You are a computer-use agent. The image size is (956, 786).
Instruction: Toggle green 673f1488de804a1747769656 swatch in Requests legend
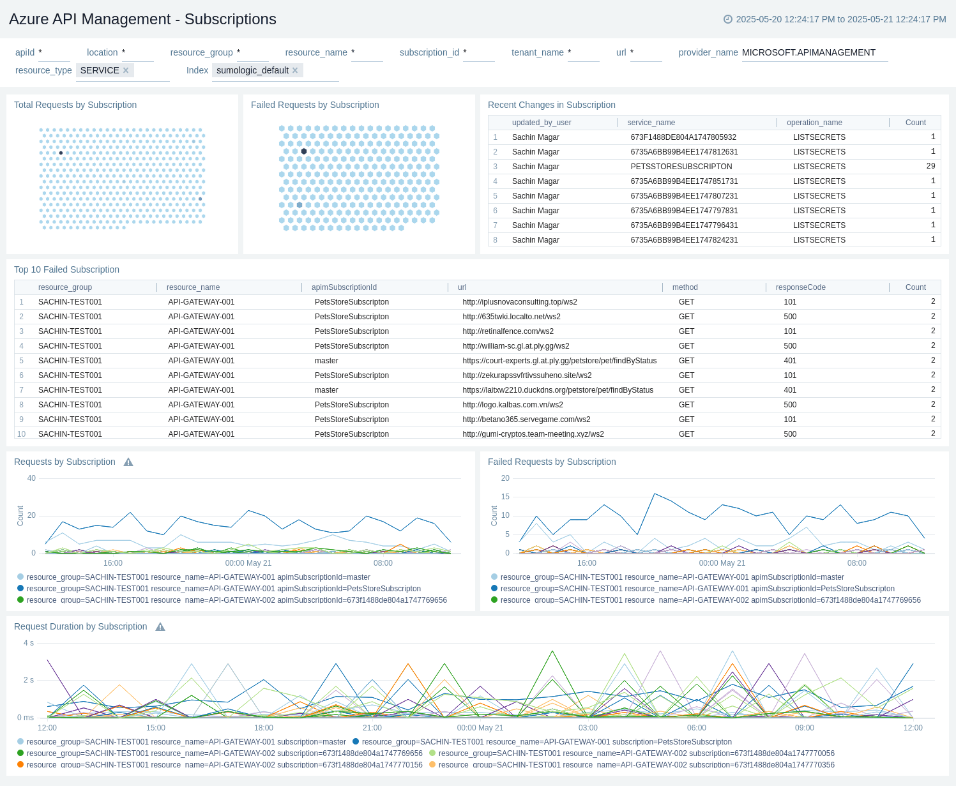(x=20, y=600)
